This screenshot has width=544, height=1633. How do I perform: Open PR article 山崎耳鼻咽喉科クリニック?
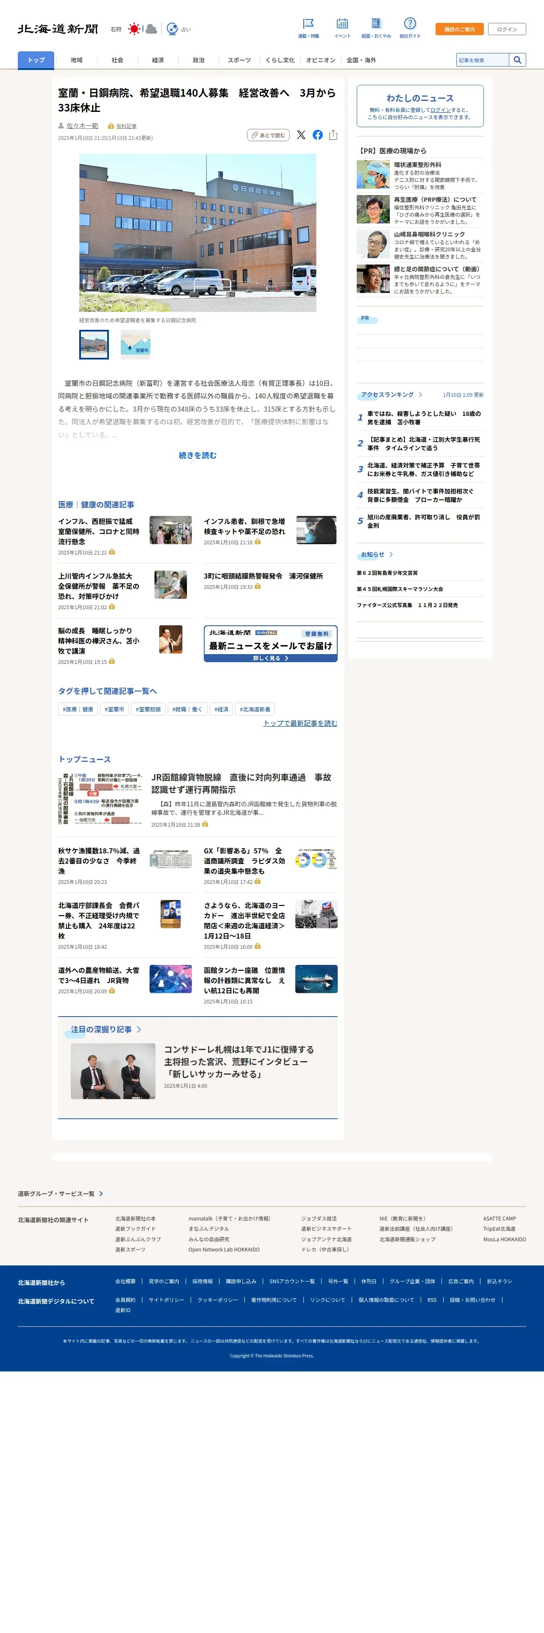tap(420, 245)
